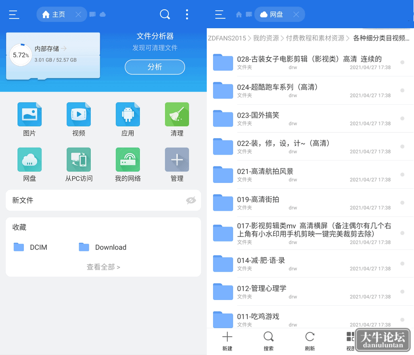Close the 网盘 tab
The image size is (414, 355).
point(296,14)
